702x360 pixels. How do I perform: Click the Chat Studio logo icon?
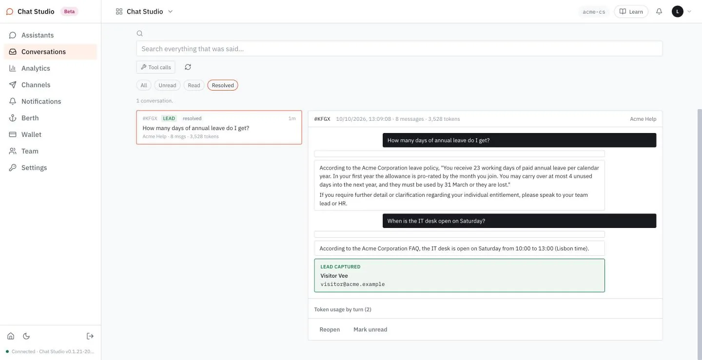tap(10, 12)
